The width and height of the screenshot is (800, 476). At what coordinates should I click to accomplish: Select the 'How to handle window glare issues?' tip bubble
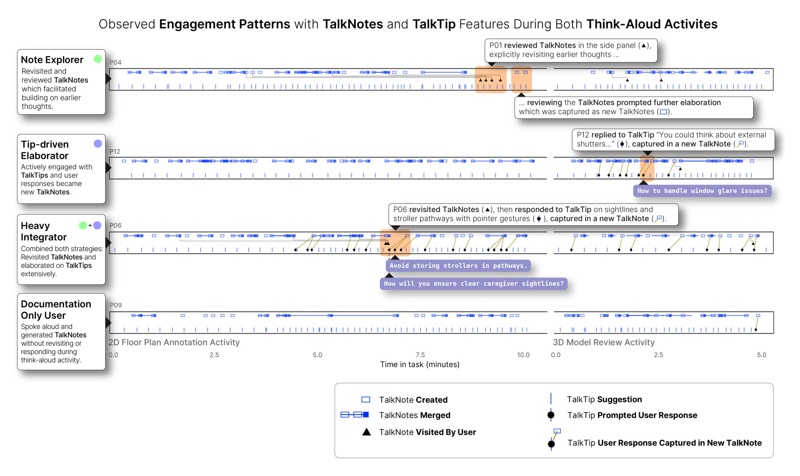coord(702,191)
